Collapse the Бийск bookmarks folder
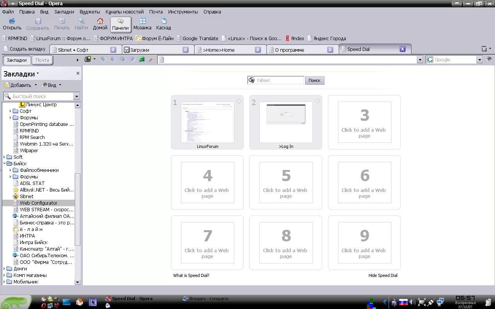The height and width of the screenshot is (309, 495). tap(4, 163)
